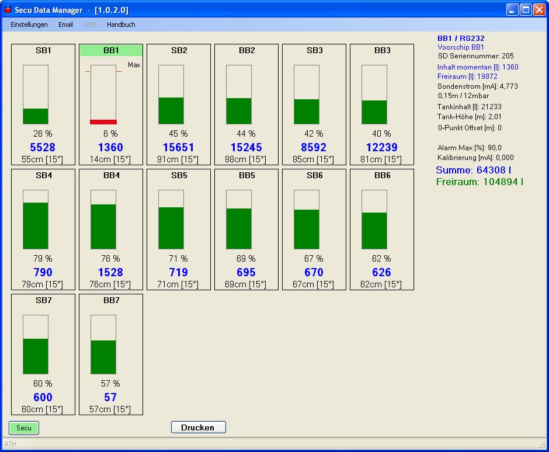
Task: Toggle the green Secu button
Action: click(x=24, y=428)
